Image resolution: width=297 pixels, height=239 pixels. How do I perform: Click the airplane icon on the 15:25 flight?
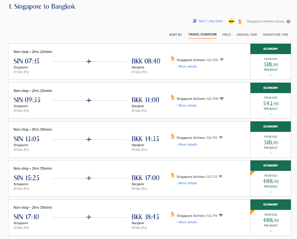point(89,178)
